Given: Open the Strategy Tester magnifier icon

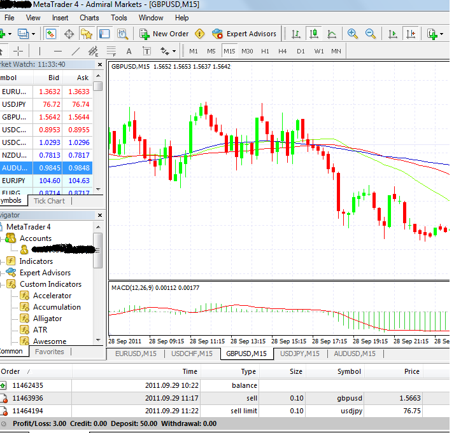Looking at the screenshot, I should coord(122,34).
